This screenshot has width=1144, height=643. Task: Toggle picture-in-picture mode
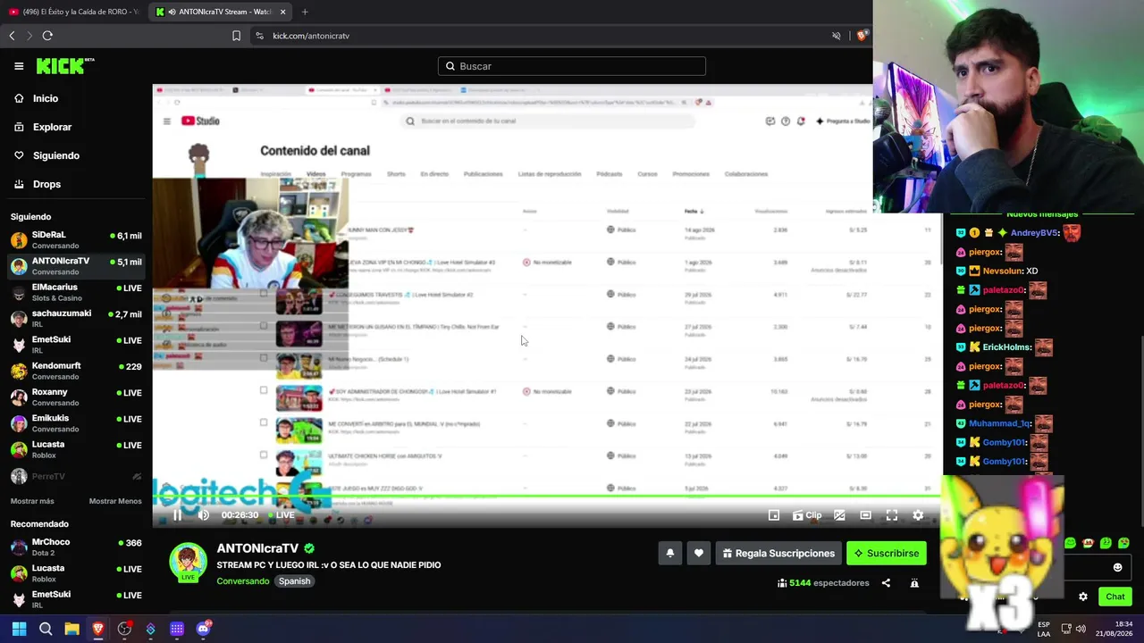(x=774, y=515)
